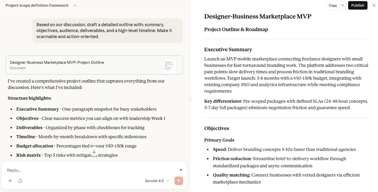Open the conversation title dropdown chevron

(75, 5)
